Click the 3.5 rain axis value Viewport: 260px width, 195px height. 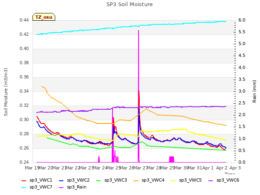click(x=242, y=80)
